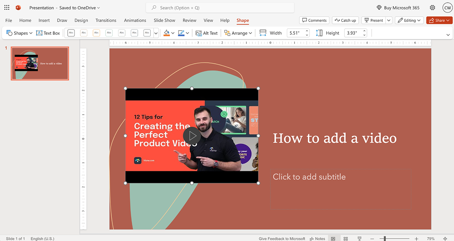Click the Shape Fill paint bucket icon
This screenshot has width=454, height=241.
coord(166,33)
